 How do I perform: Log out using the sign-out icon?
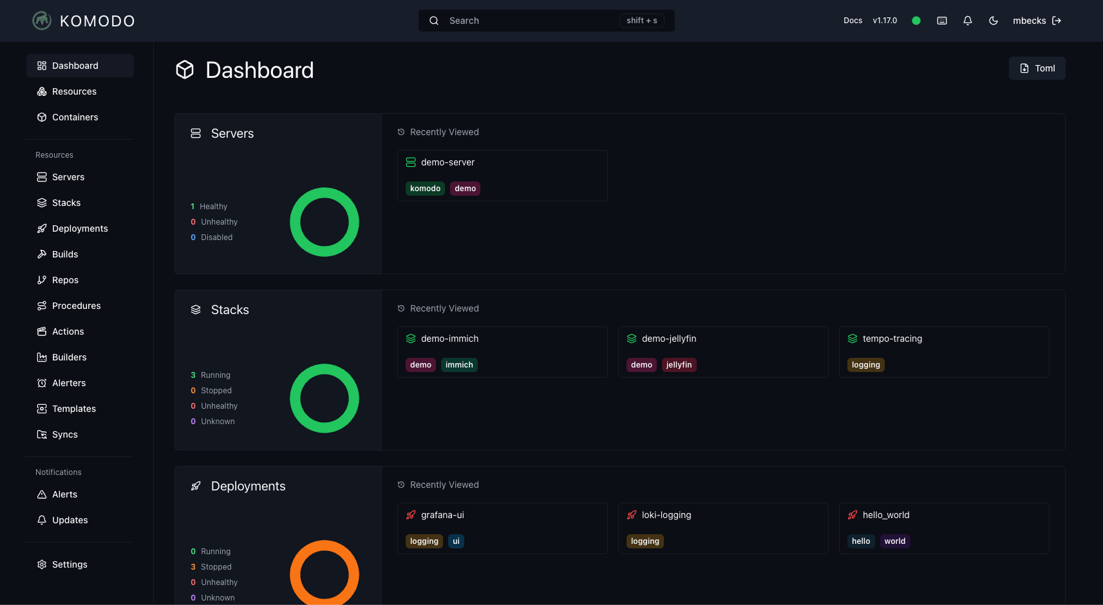tap(1057, 20)
